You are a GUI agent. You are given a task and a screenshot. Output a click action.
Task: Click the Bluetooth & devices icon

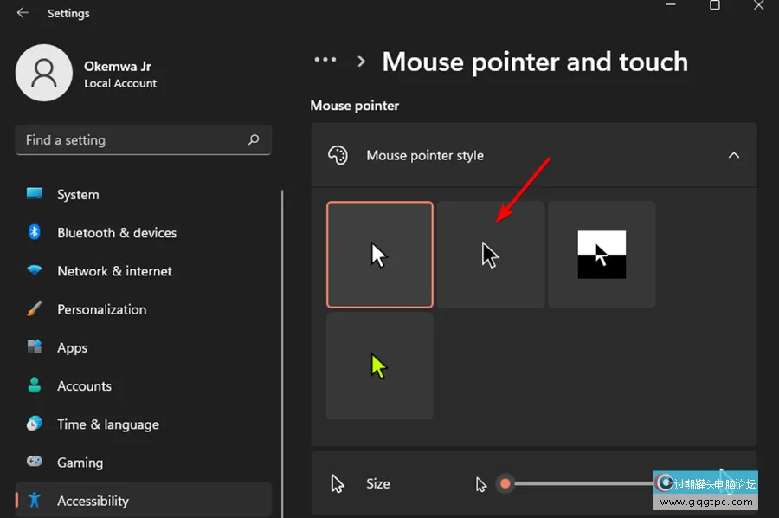point(35,232)
